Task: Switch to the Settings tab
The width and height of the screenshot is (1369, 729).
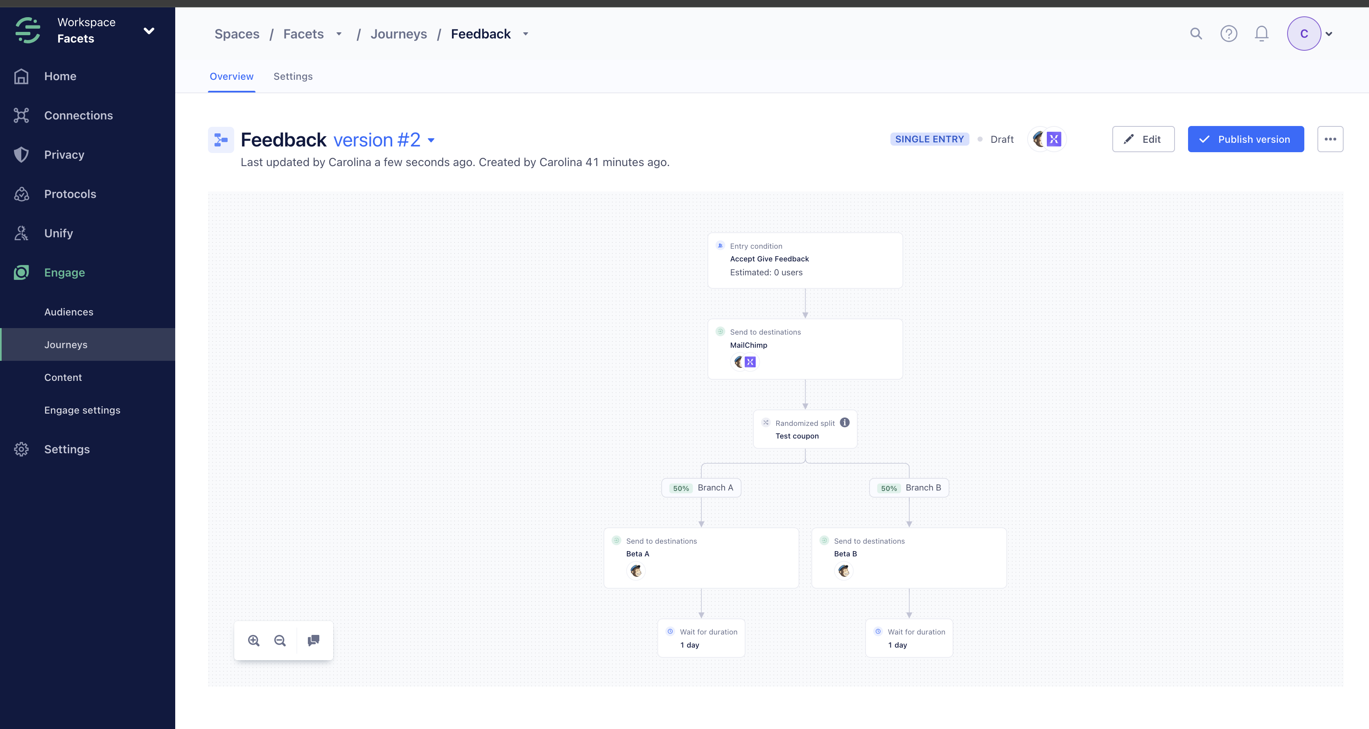Action: point(293,76)
